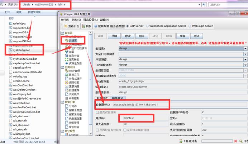Open the 文件(F) menu
The height and width of the screenshot is (144, 248).
(65, 19)
